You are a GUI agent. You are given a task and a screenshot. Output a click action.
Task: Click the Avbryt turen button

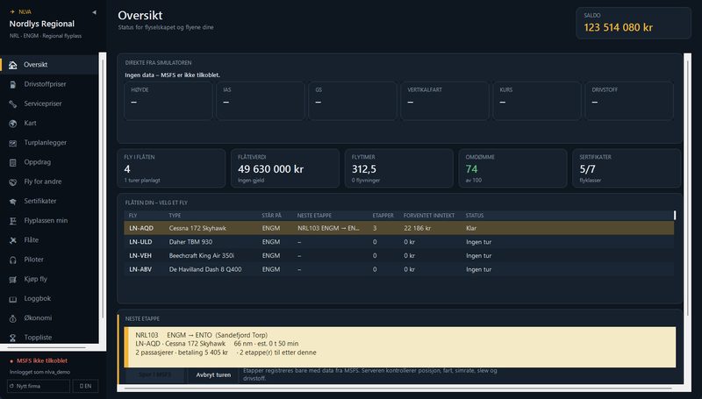coord(213,374)
